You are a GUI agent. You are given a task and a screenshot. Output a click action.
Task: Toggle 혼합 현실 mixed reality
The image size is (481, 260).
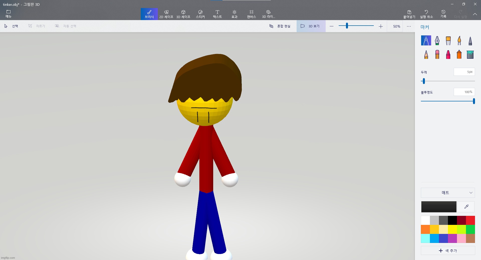pyautogui.click(x=280, y=26)
